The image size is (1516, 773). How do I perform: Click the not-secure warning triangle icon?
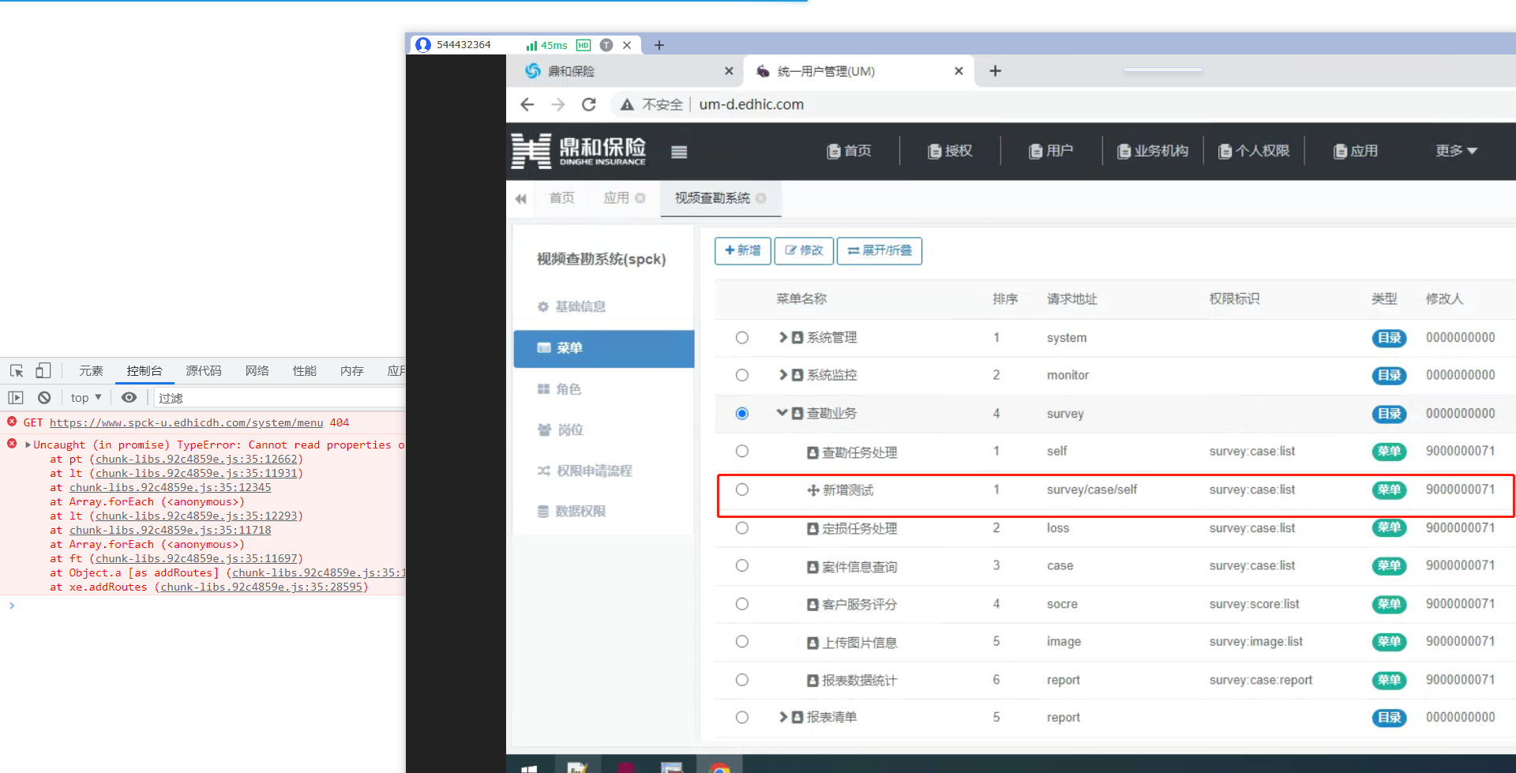click(627, 104)
